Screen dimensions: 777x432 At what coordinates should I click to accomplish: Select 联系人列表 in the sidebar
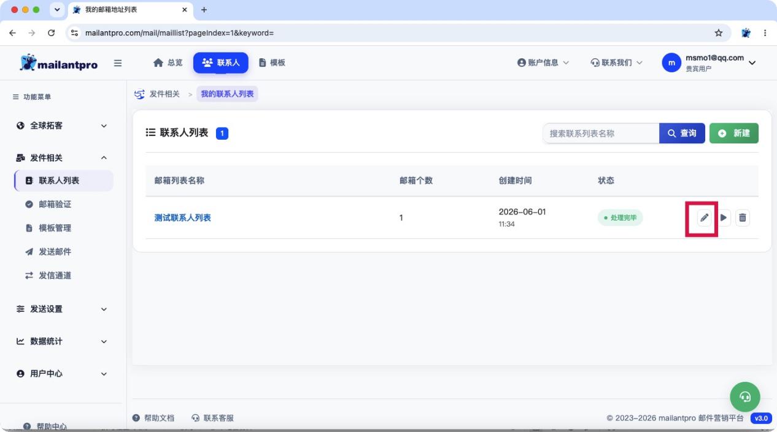[x=64, y=181]
